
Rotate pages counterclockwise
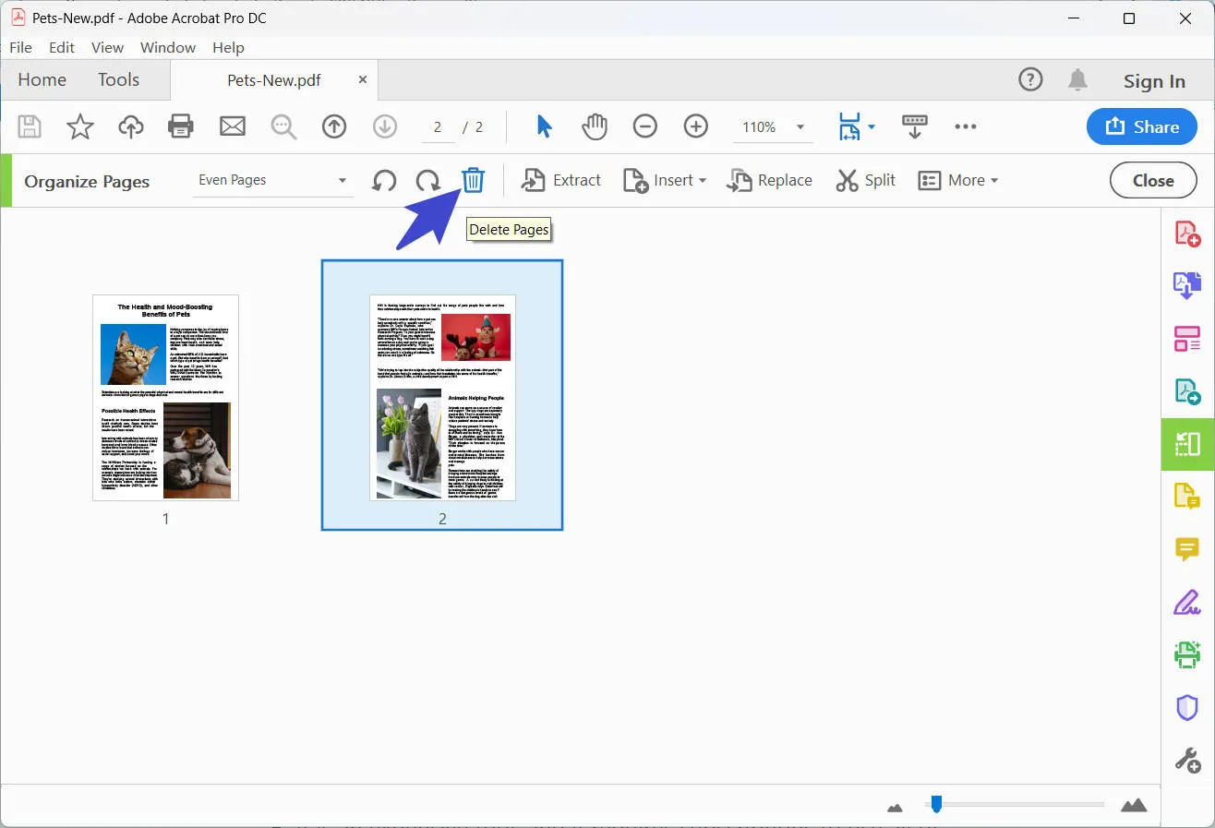click(384, 181)
